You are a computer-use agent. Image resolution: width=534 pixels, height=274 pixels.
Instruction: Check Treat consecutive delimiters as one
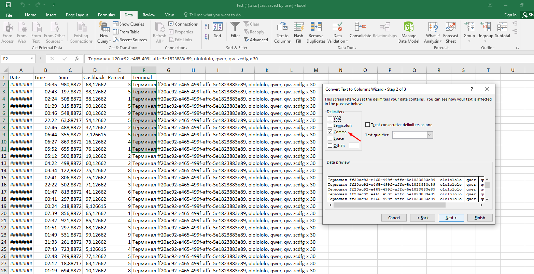click(367, 124)
